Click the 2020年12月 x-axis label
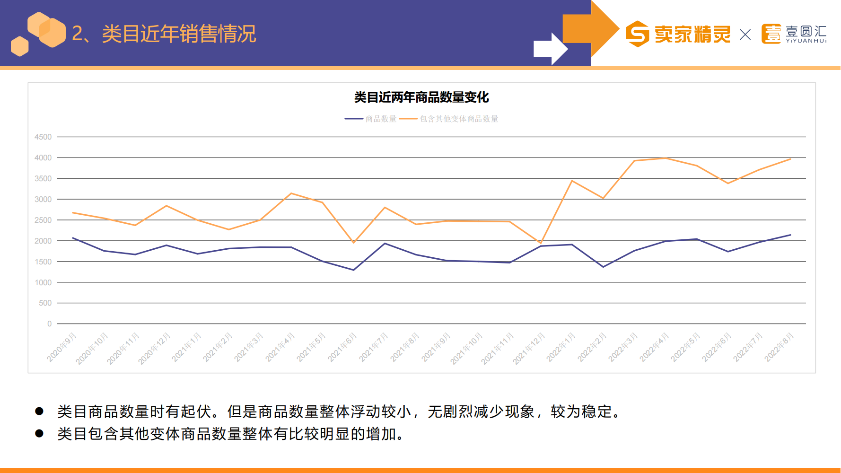Screen dimensions: 841x473 point(154,349)
